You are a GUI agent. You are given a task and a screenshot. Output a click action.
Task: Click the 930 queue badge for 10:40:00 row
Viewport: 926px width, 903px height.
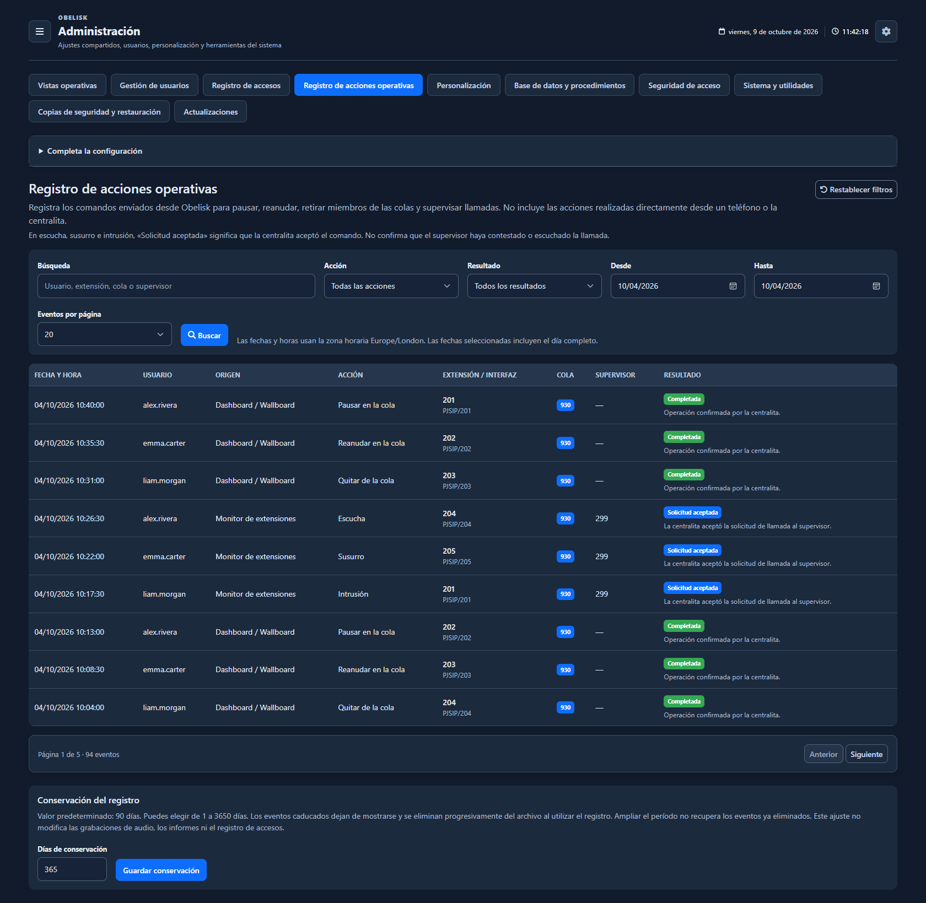tap(566, 405)
